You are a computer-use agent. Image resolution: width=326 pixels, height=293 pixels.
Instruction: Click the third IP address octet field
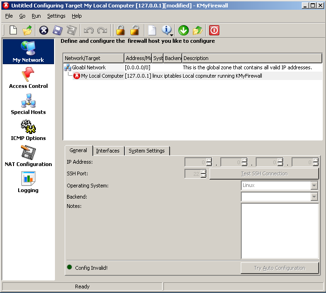pos(270,162)
